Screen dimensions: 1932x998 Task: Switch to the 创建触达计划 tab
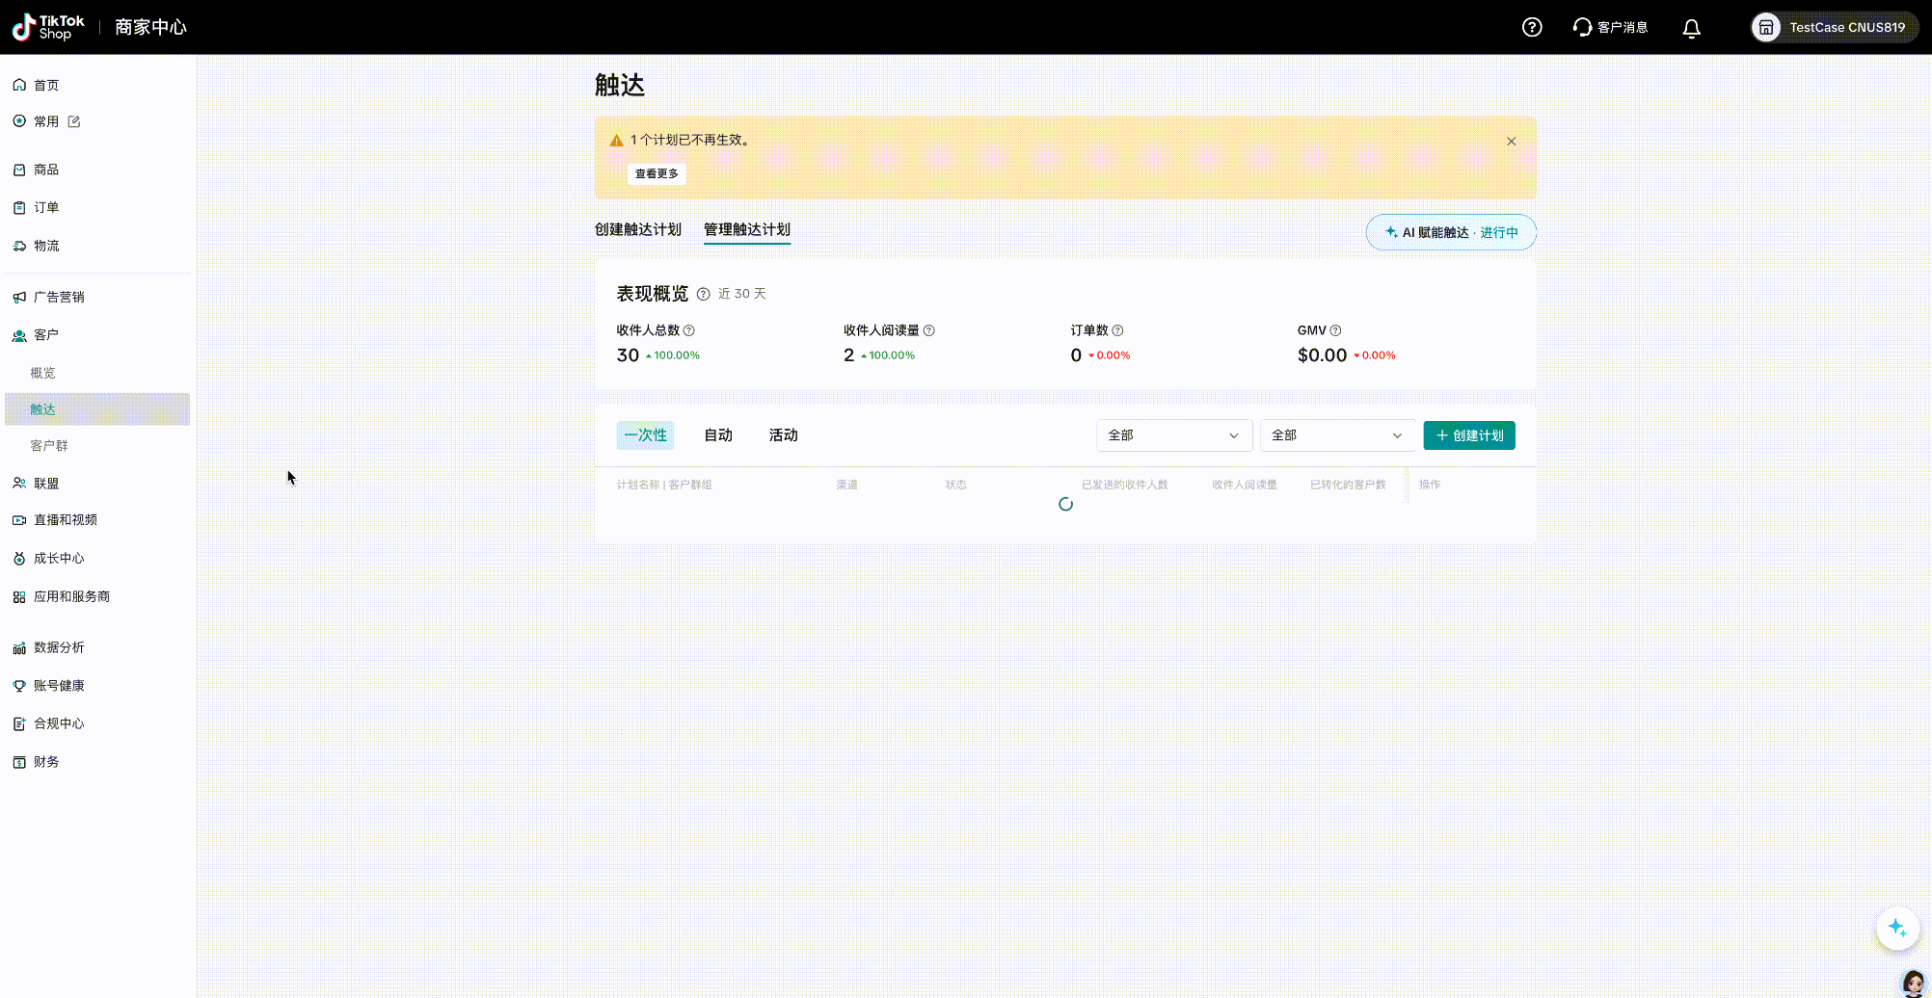[x=637, y=229]
